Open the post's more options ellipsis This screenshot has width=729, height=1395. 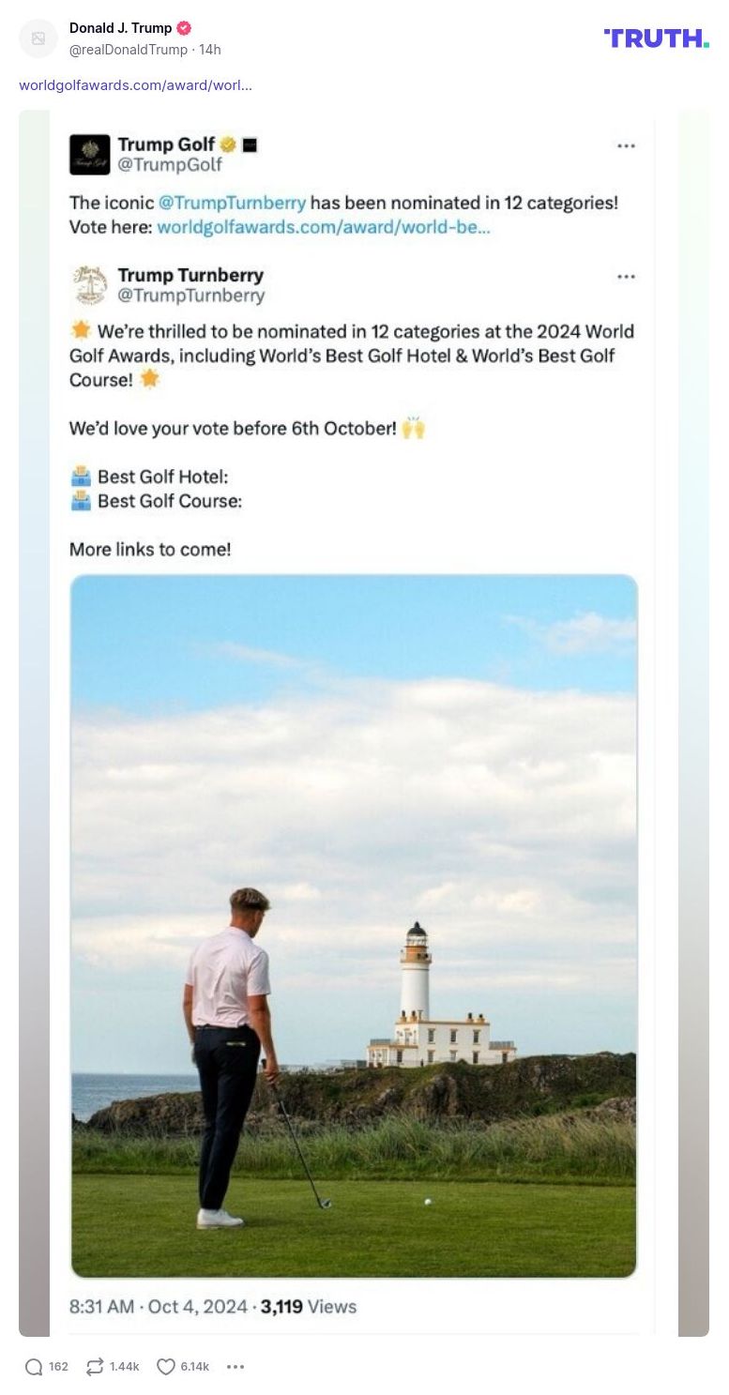point(235,1367)
